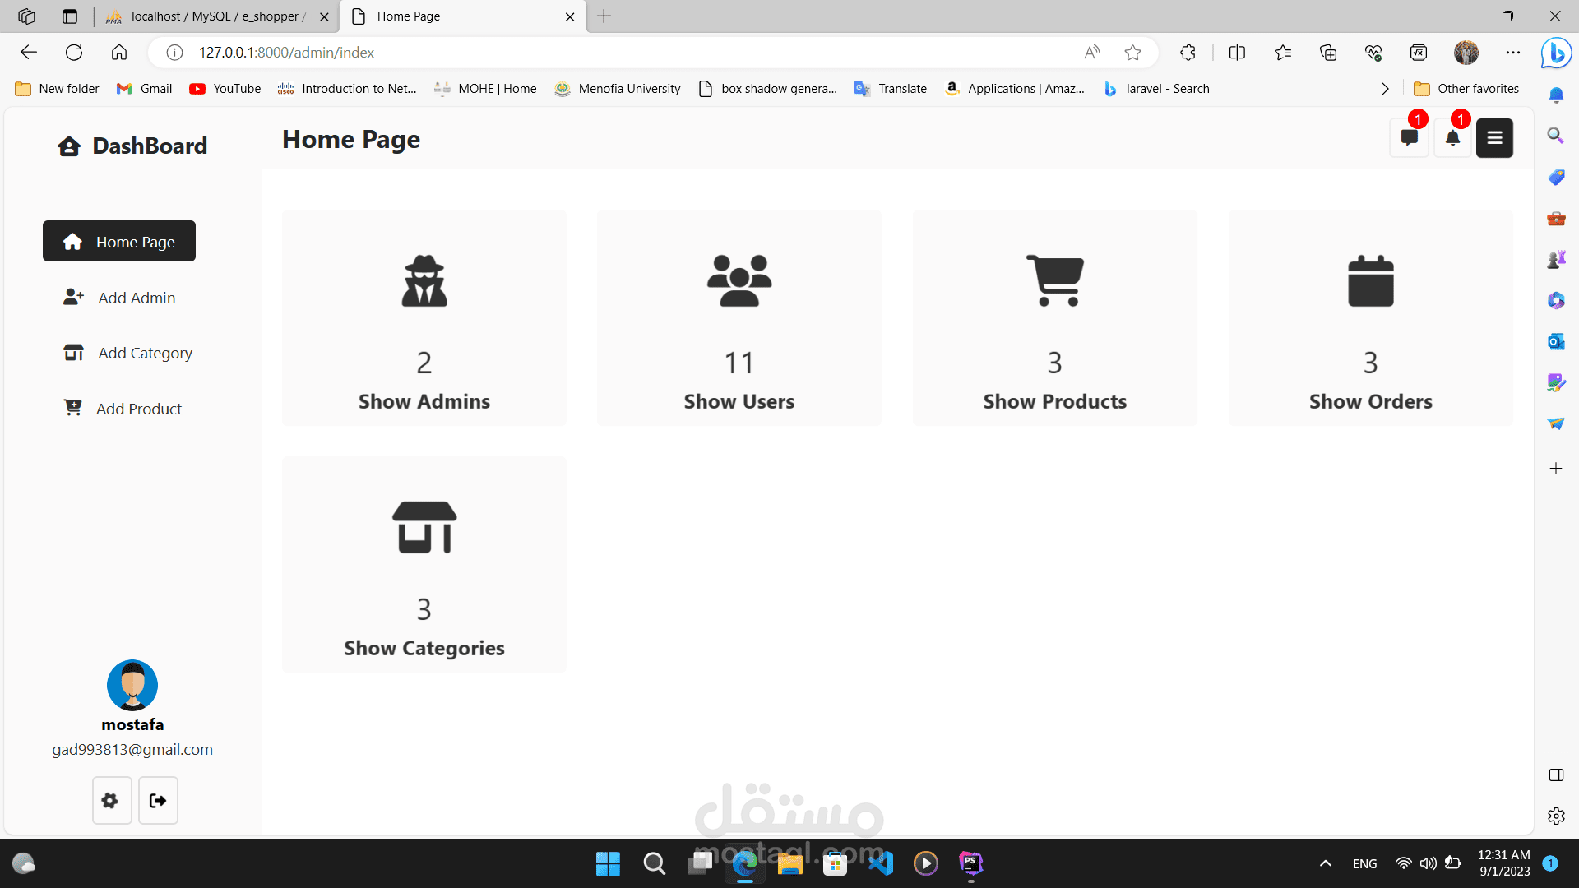Open the messages chat icon
Viewport: 1579px width, 888px height.
[1409, 138]
